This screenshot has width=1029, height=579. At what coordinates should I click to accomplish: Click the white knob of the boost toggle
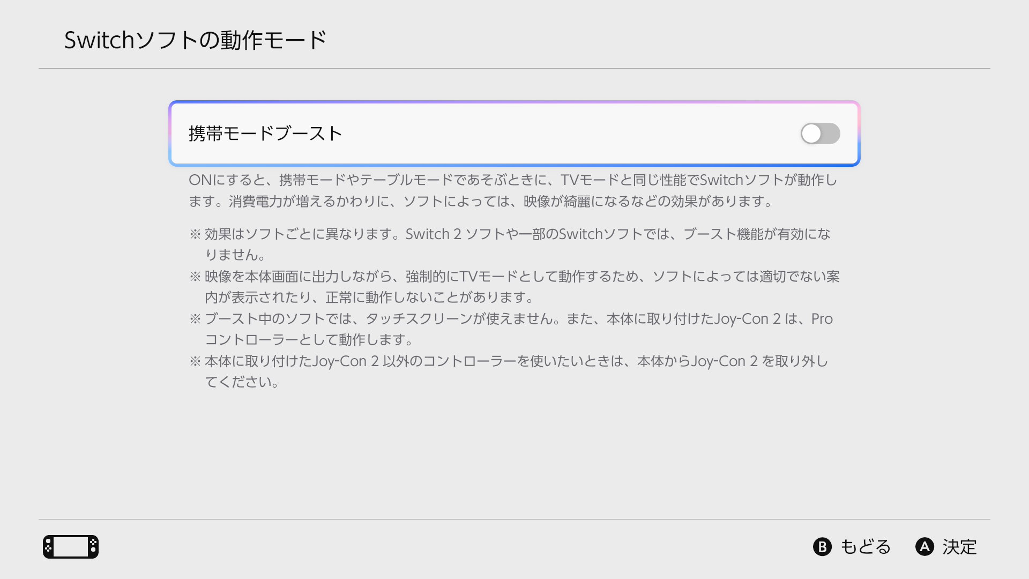[x=811, y=133]
